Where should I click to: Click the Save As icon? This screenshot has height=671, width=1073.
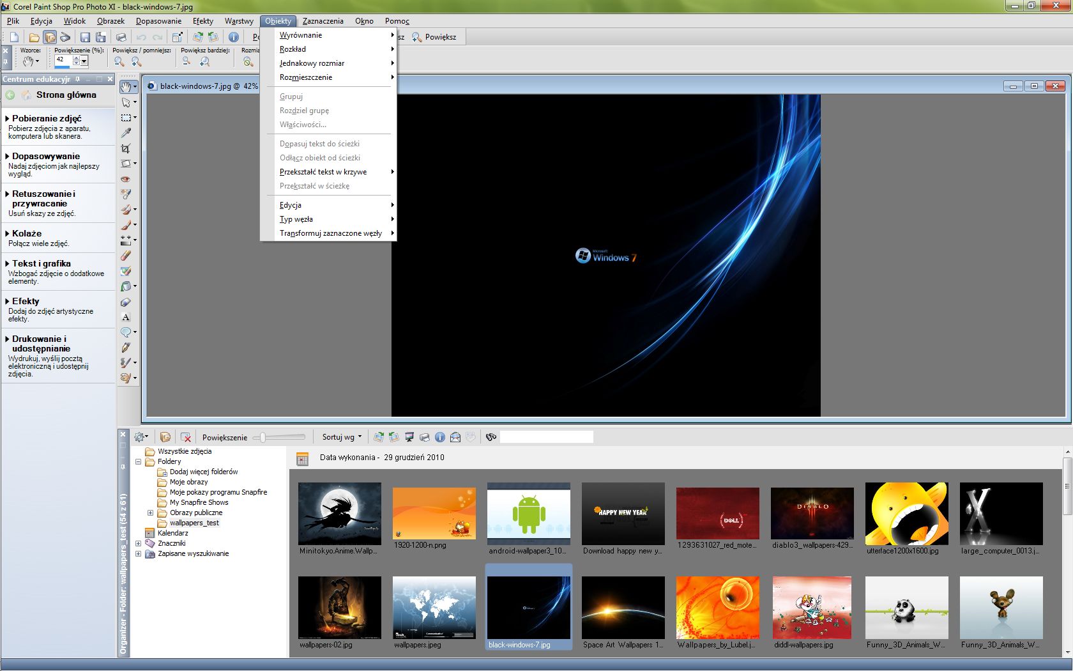pos(100,37)
